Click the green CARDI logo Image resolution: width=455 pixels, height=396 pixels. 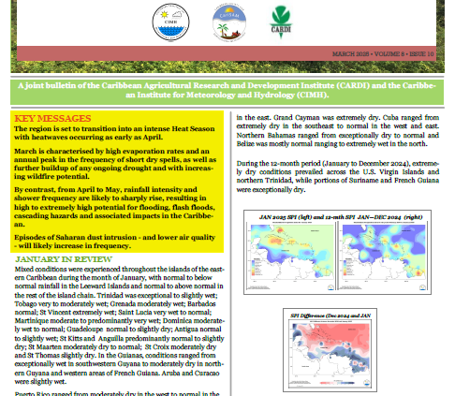coord(281,22)
